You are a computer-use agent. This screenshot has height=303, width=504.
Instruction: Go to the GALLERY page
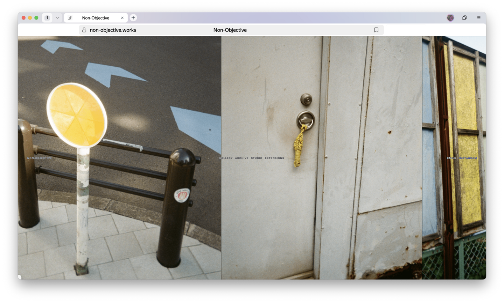[x=226, y=158]
